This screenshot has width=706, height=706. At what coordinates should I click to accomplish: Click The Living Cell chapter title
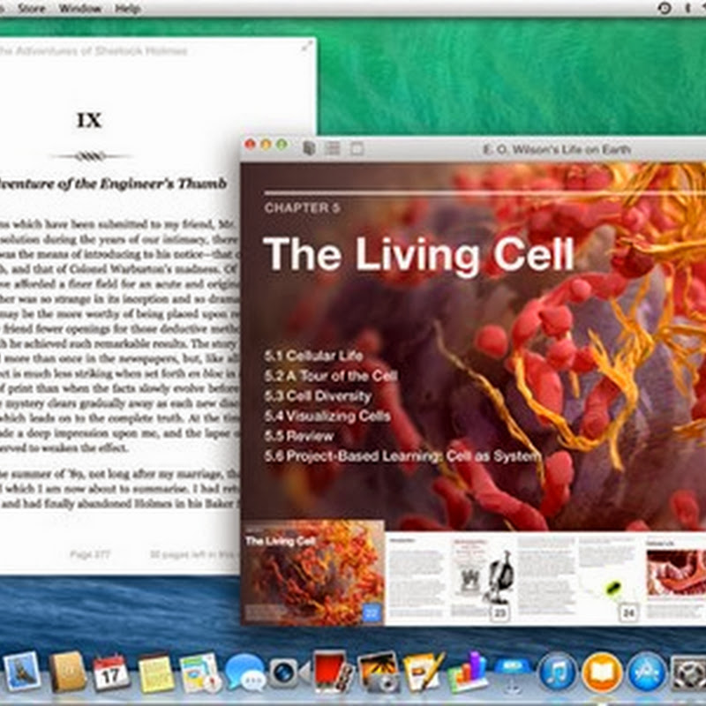click(x=418, y=254)
